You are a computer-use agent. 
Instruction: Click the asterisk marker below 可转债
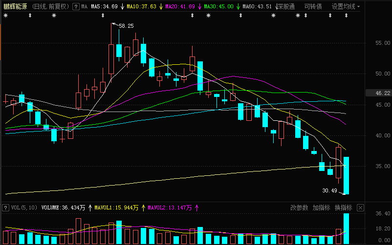[x=298, y=16]
